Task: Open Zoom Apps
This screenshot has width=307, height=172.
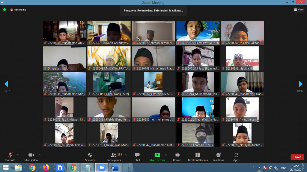Action: (236, 156)
